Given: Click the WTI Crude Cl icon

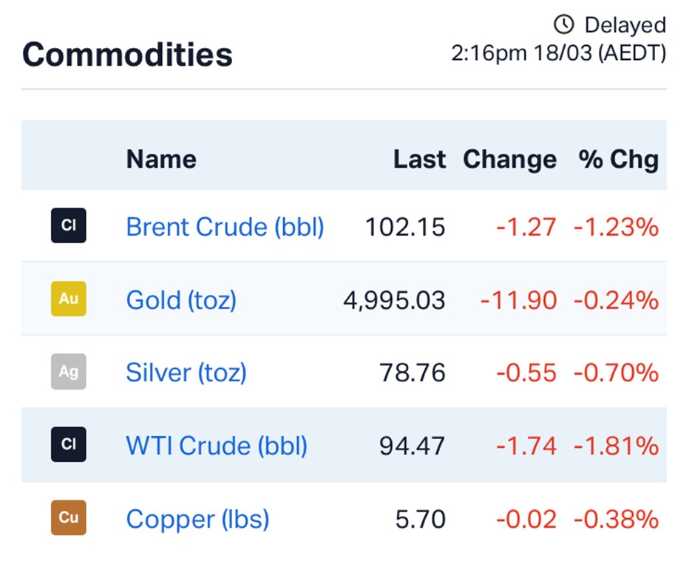Looking at the screenshot, I should 68,446.
